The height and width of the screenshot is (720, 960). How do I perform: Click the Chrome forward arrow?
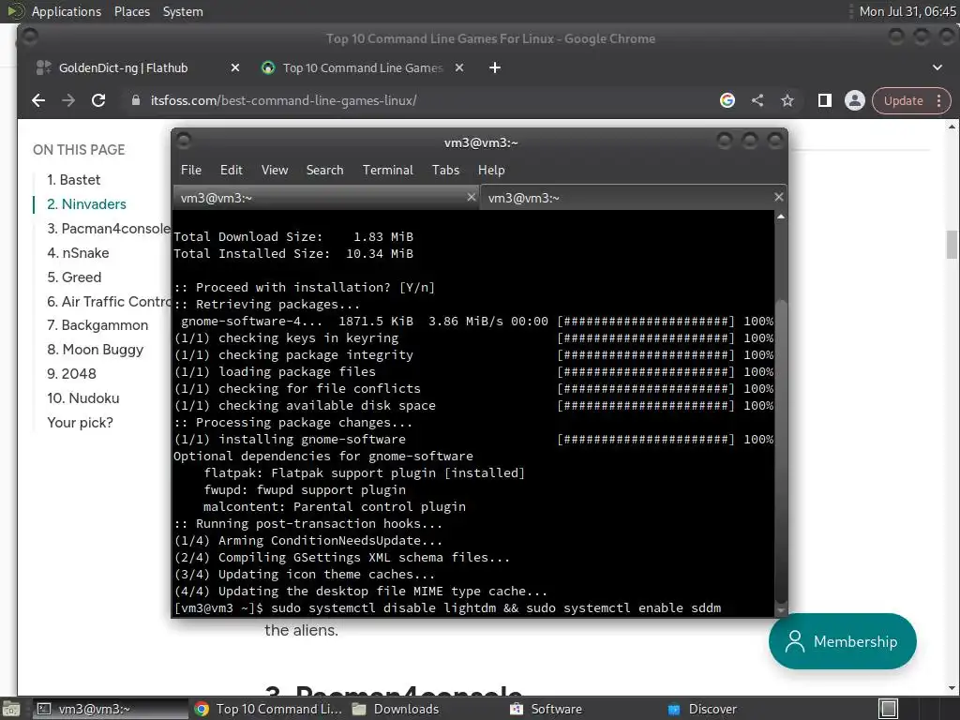(x=68, y=100)
